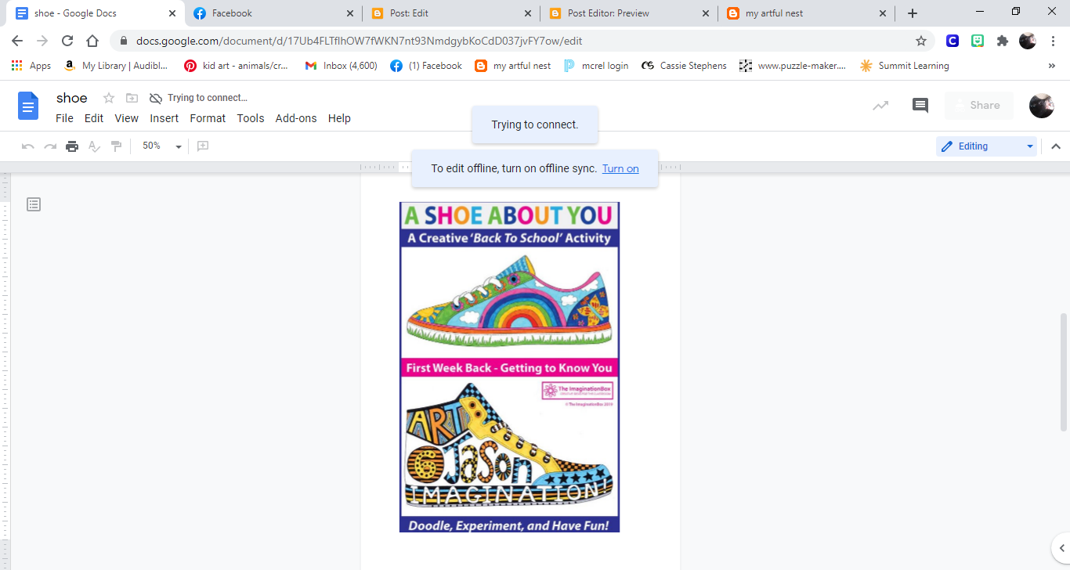Open the (1) Facebook bookmark
The image size is (1070, 570).
point(426,66)
